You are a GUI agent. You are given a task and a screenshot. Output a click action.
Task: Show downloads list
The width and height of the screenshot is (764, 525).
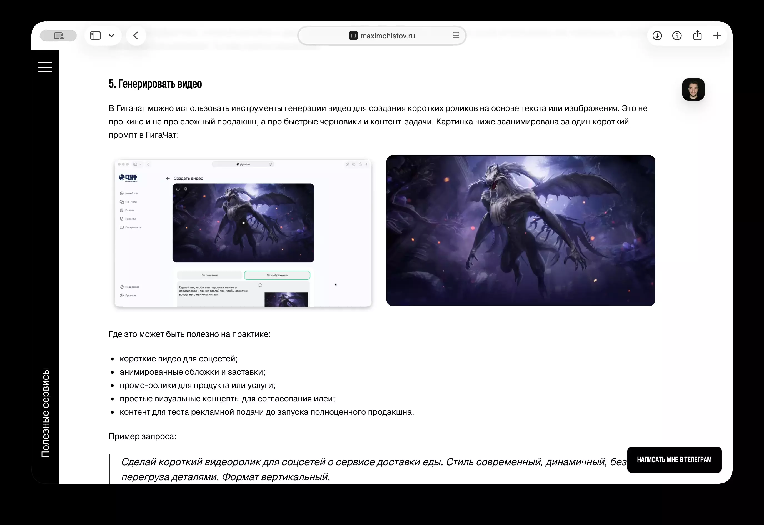pyautogui.click(x=657, y=36)
